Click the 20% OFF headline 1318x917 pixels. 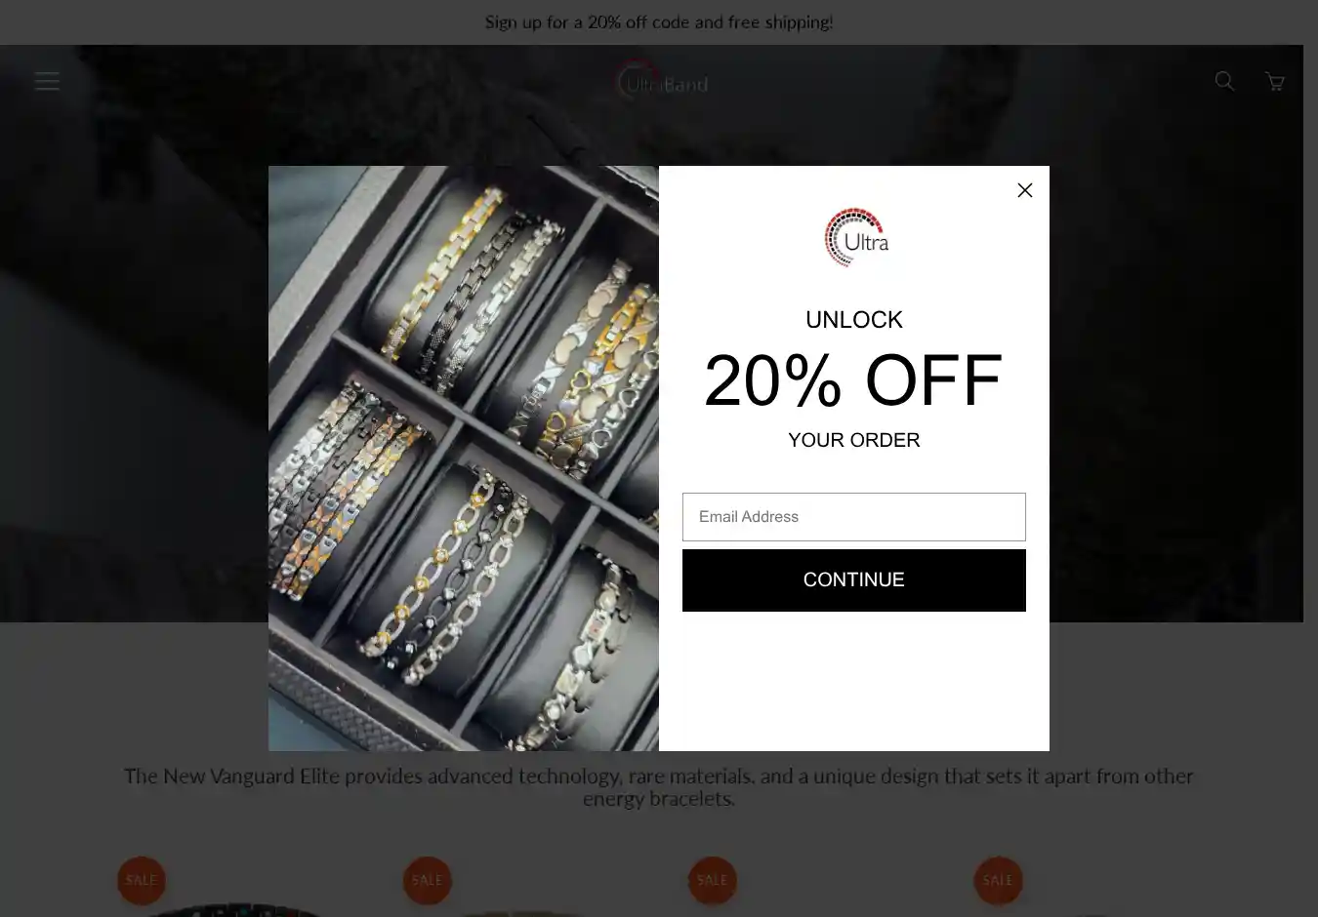[x=853, y=380]
